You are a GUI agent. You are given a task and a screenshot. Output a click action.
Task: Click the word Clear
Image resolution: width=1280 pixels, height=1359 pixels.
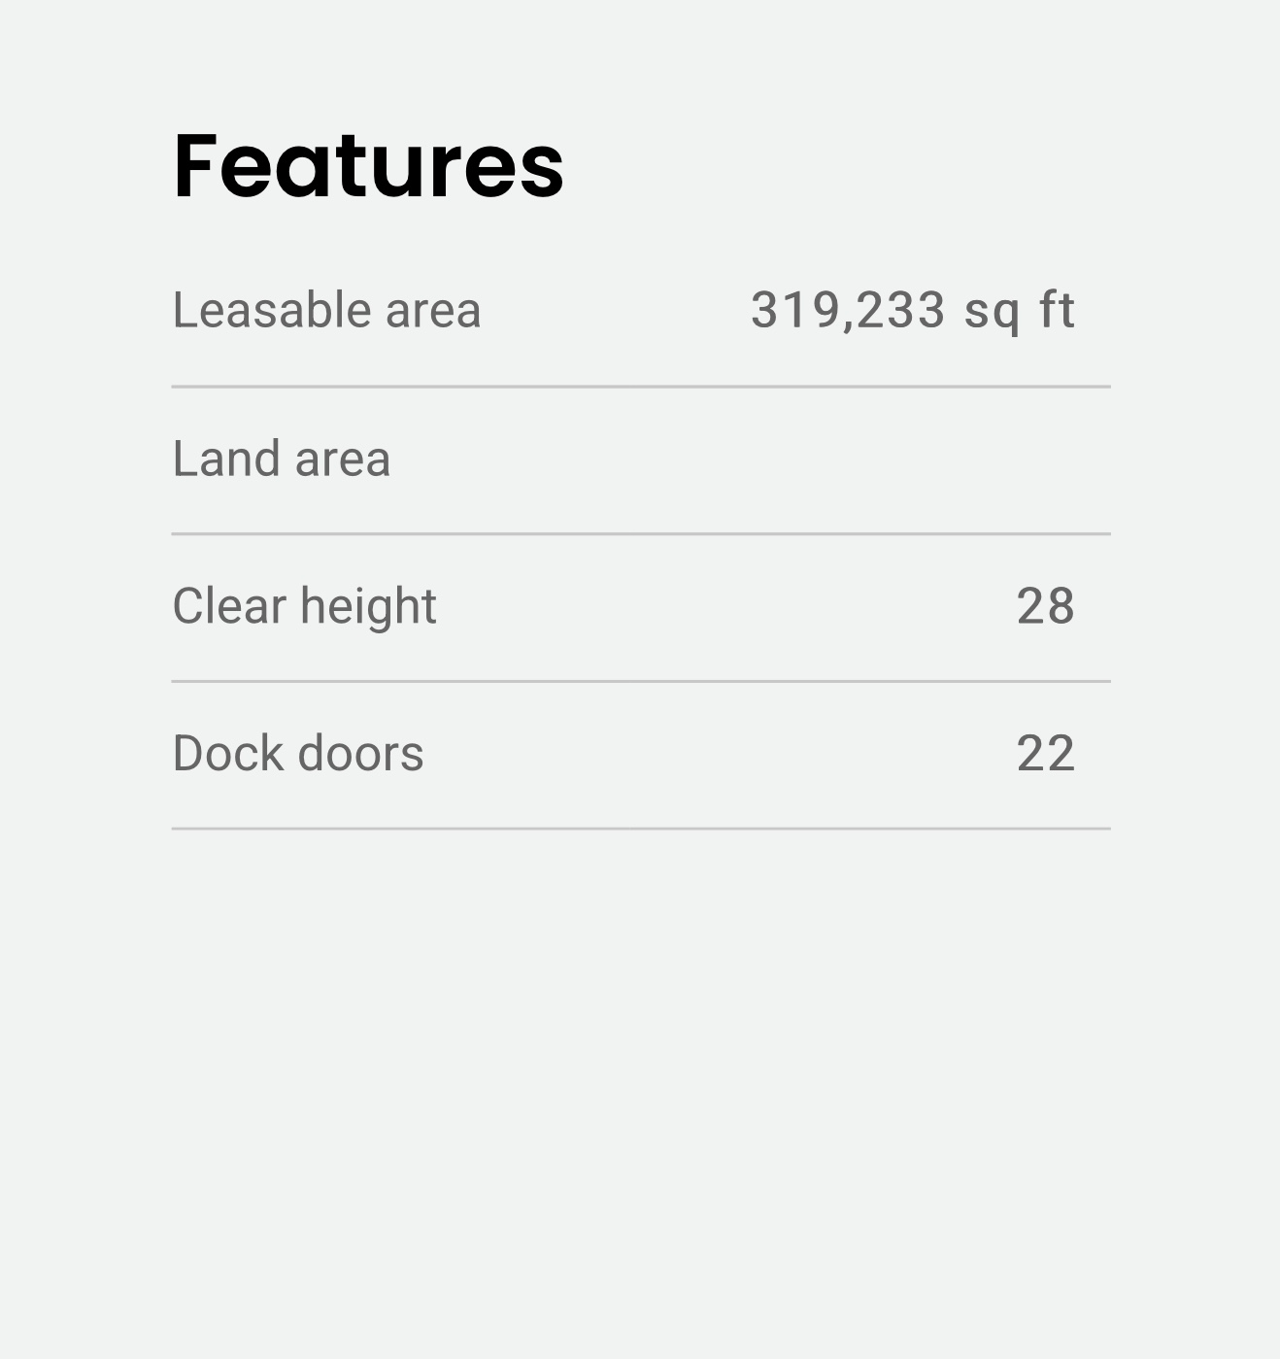pyautogui.click(x=228, y=606)
